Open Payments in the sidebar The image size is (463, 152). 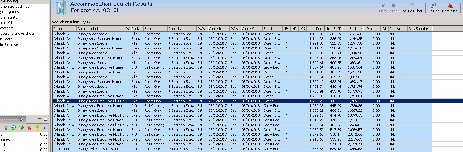click(x=7, y=28)
